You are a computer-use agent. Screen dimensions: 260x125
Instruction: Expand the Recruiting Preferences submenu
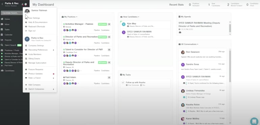click(x=40, y=50)
